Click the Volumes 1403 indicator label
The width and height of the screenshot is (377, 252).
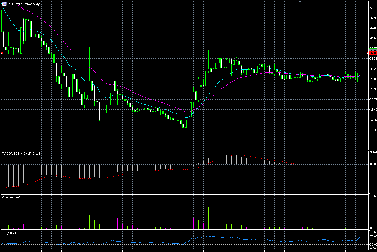tap(11, 197)
